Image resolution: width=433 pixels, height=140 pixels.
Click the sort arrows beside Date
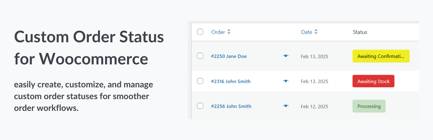pos(316,32)
